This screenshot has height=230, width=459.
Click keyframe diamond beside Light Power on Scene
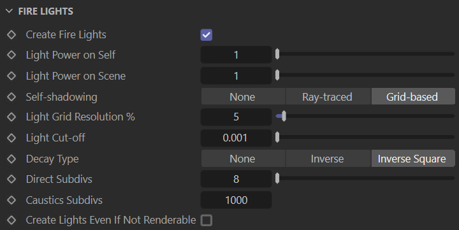click(11, 76)
